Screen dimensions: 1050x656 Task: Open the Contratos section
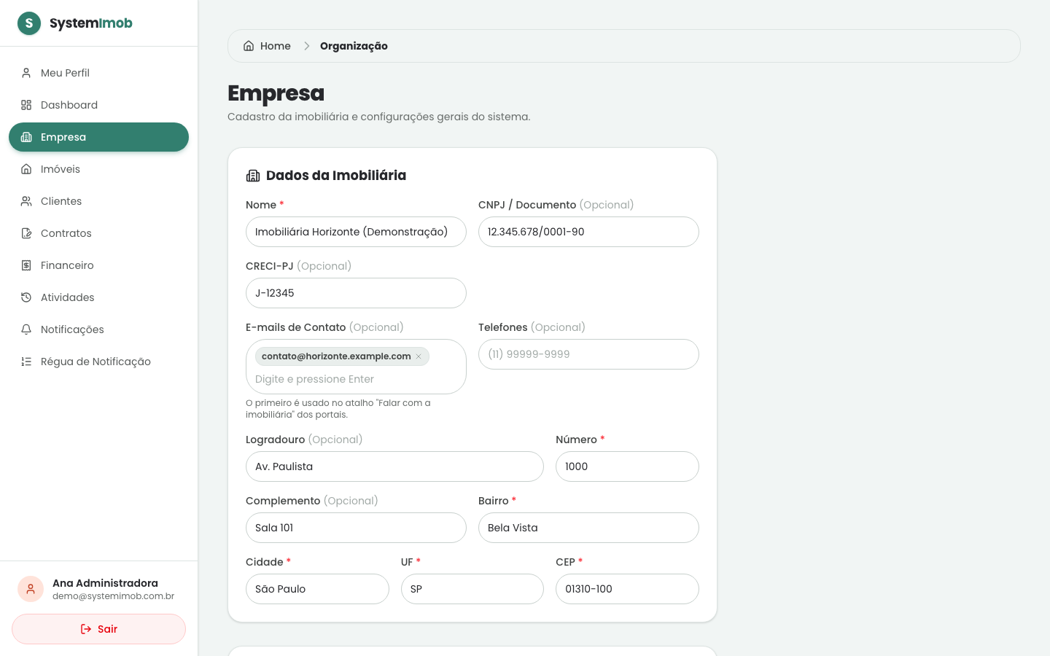(x=98, y=233)
